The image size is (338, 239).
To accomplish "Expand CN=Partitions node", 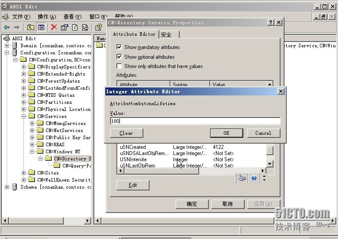I will pyautogui.click(x=24, y=102).
